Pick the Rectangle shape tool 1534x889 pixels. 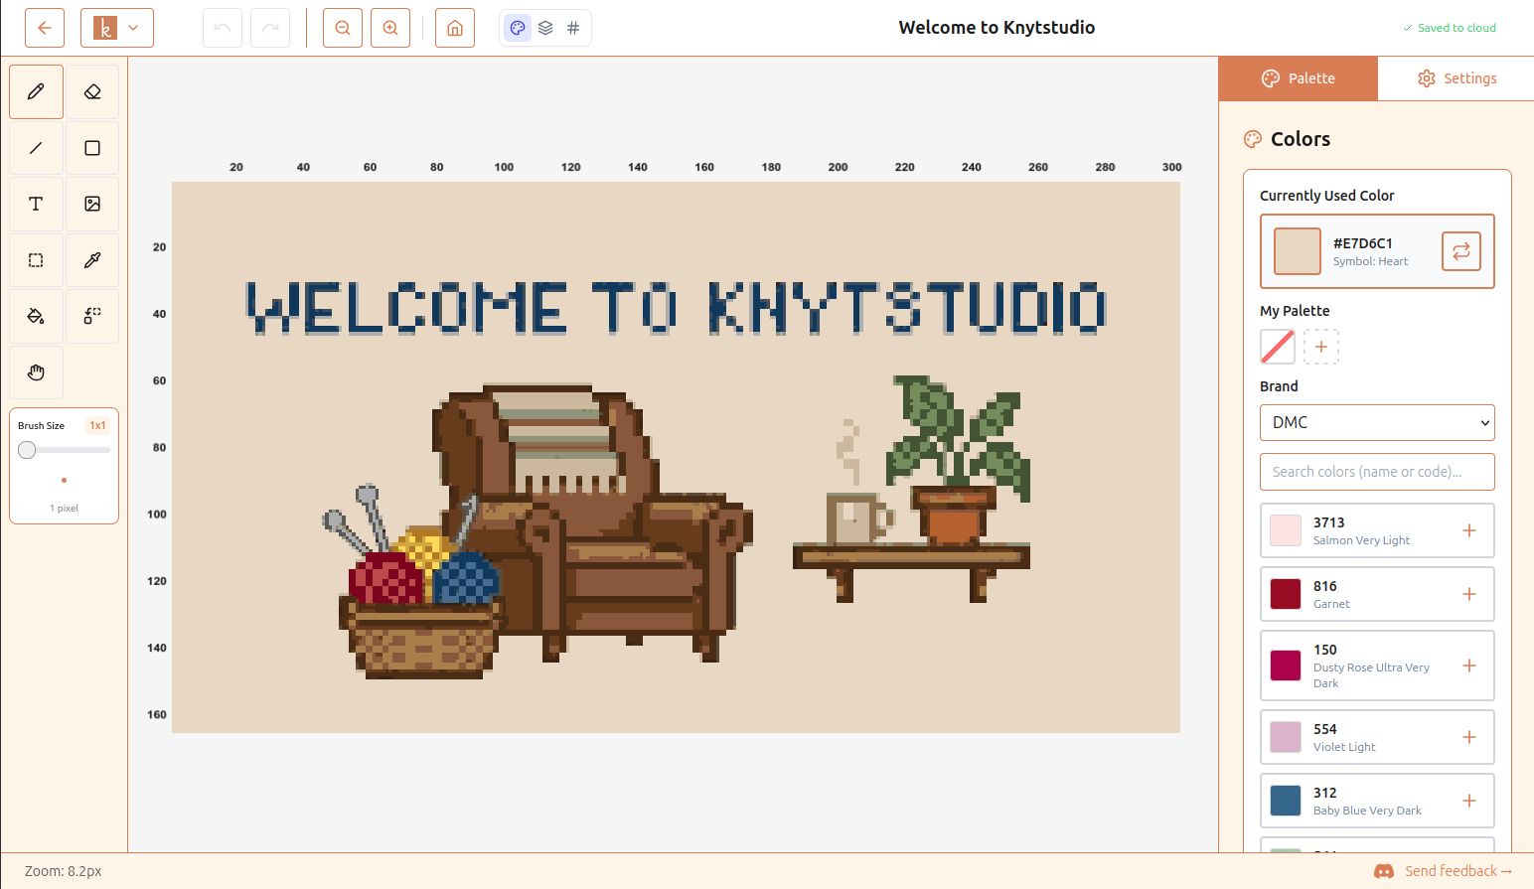pos(92,148)
